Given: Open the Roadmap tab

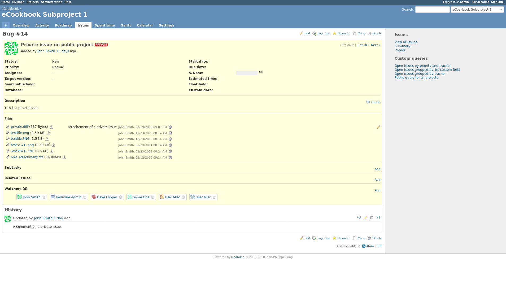Looking at the screenshot, I should click(x=63, y=25).
